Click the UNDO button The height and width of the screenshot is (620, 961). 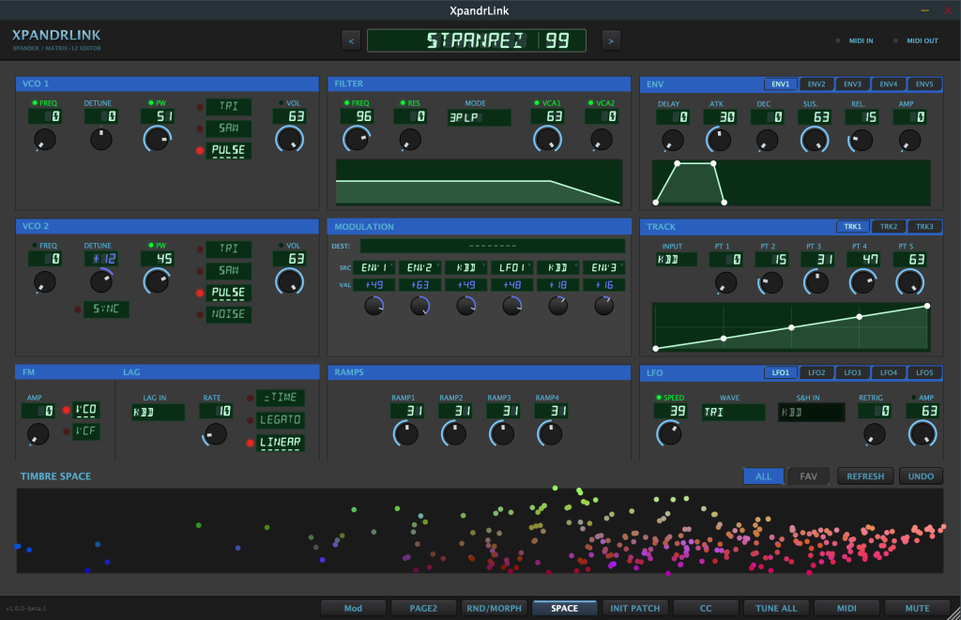[x=921, y=476]
